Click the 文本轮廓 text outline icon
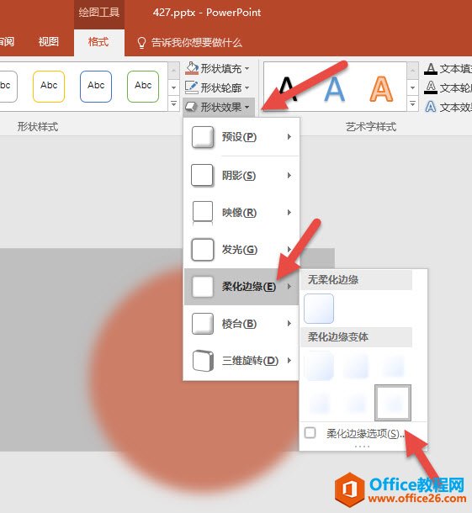 click(431, 87)
